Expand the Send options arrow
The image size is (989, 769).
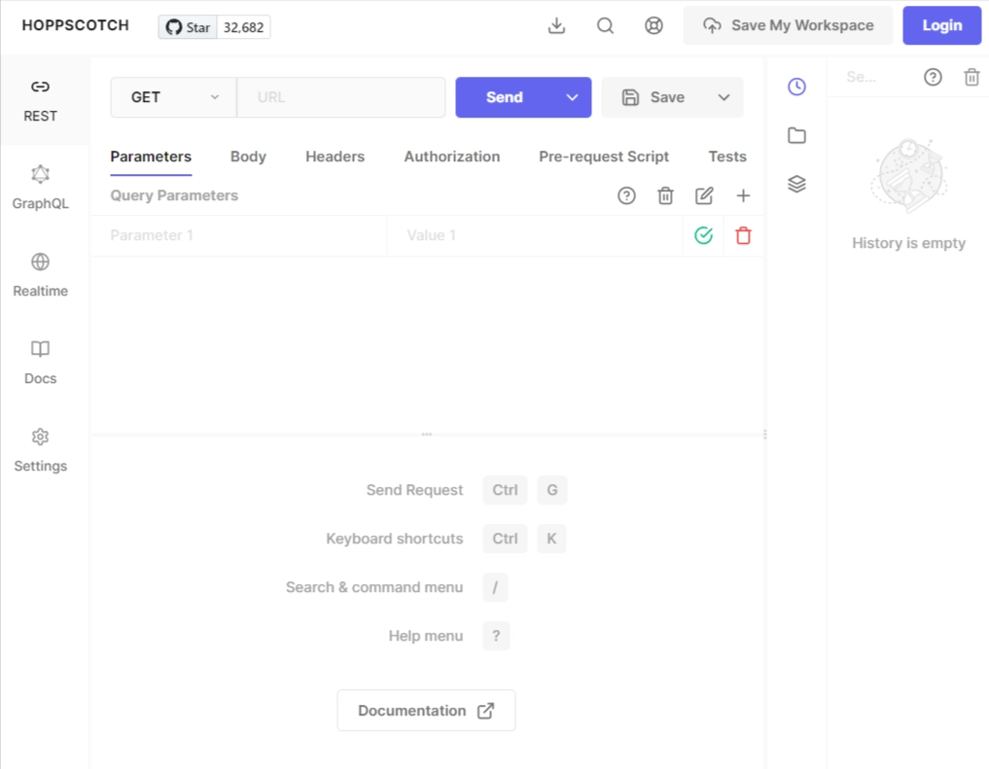572,97
